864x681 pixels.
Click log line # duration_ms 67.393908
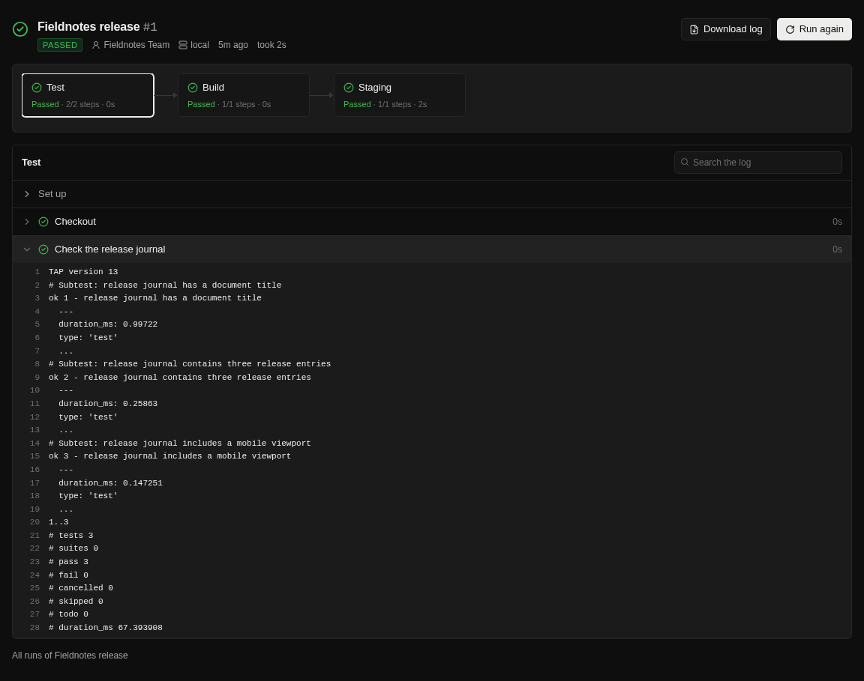click(x=106, y=628)
